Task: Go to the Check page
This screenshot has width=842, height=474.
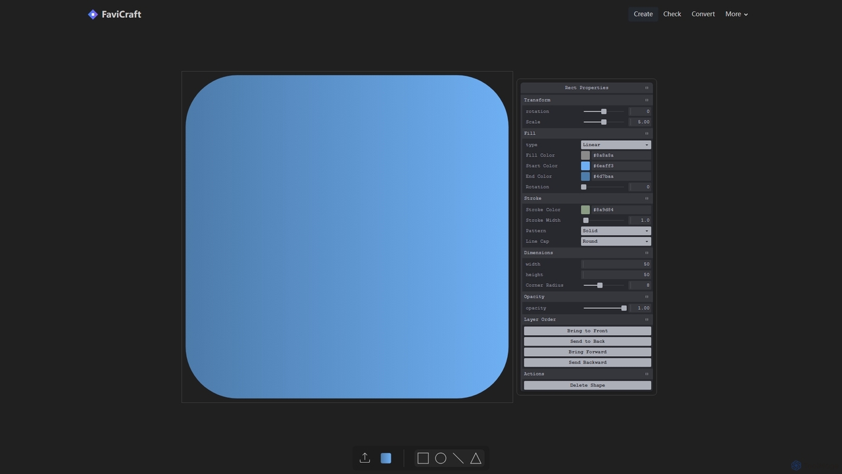Action: pyautogui.click(x=672, y=14)
